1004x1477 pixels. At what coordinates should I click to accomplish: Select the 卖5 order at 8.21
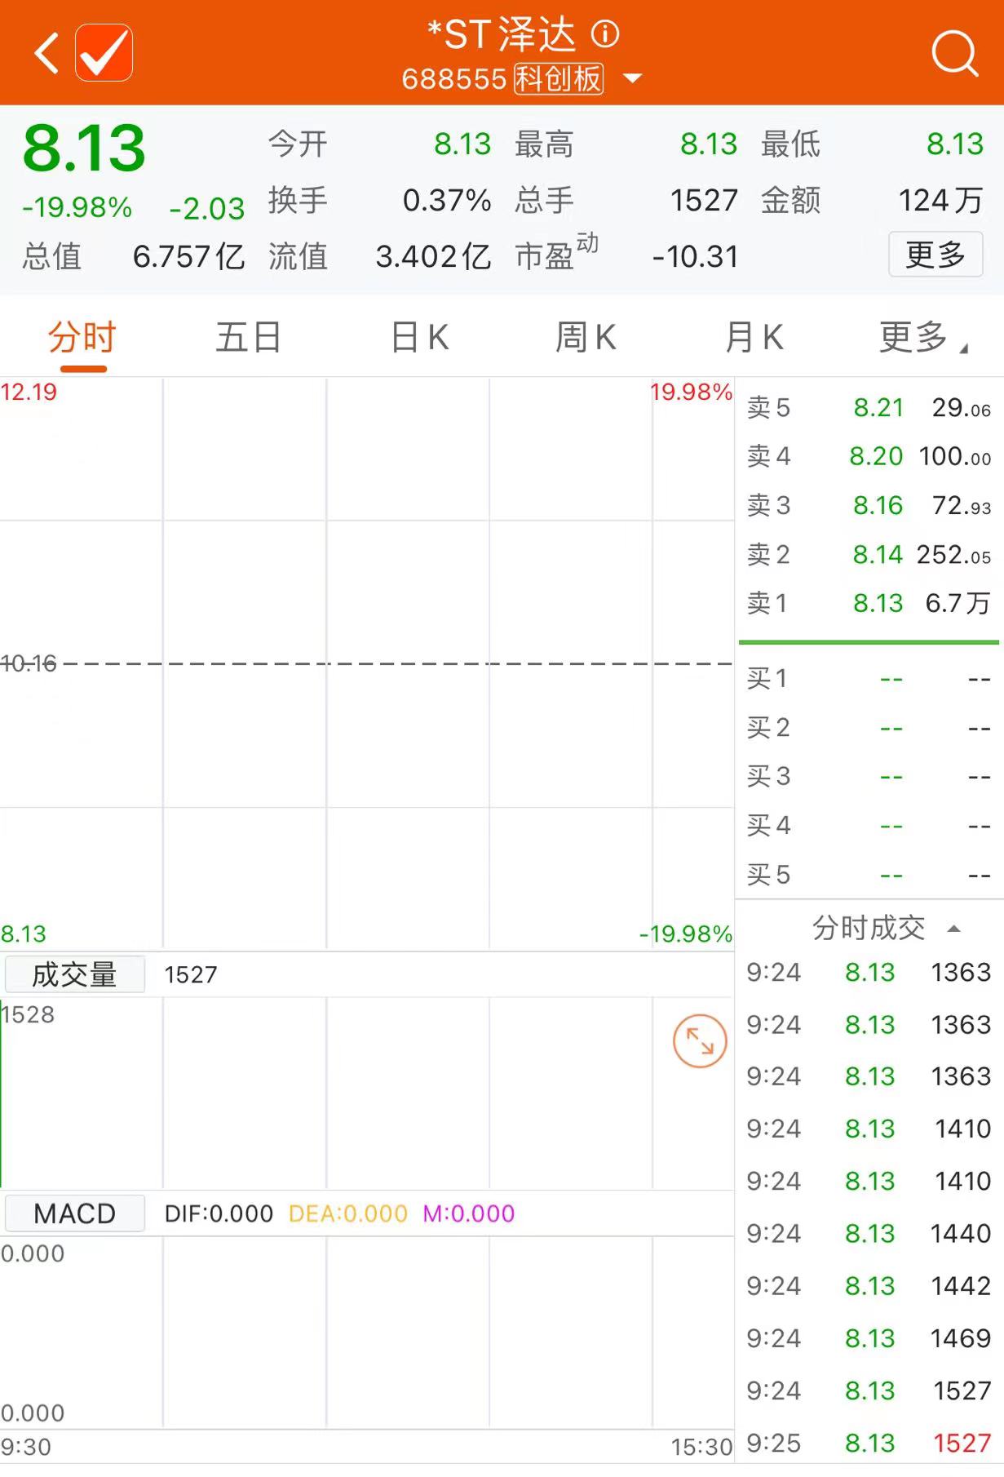(869, 407)
